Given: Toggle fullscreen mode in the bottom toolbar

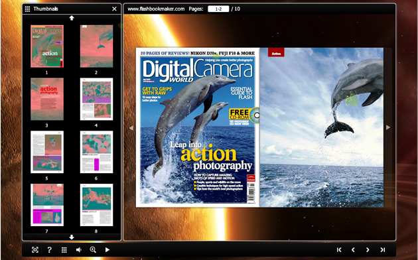Looking at the screenshot, I should coord(35,249).
